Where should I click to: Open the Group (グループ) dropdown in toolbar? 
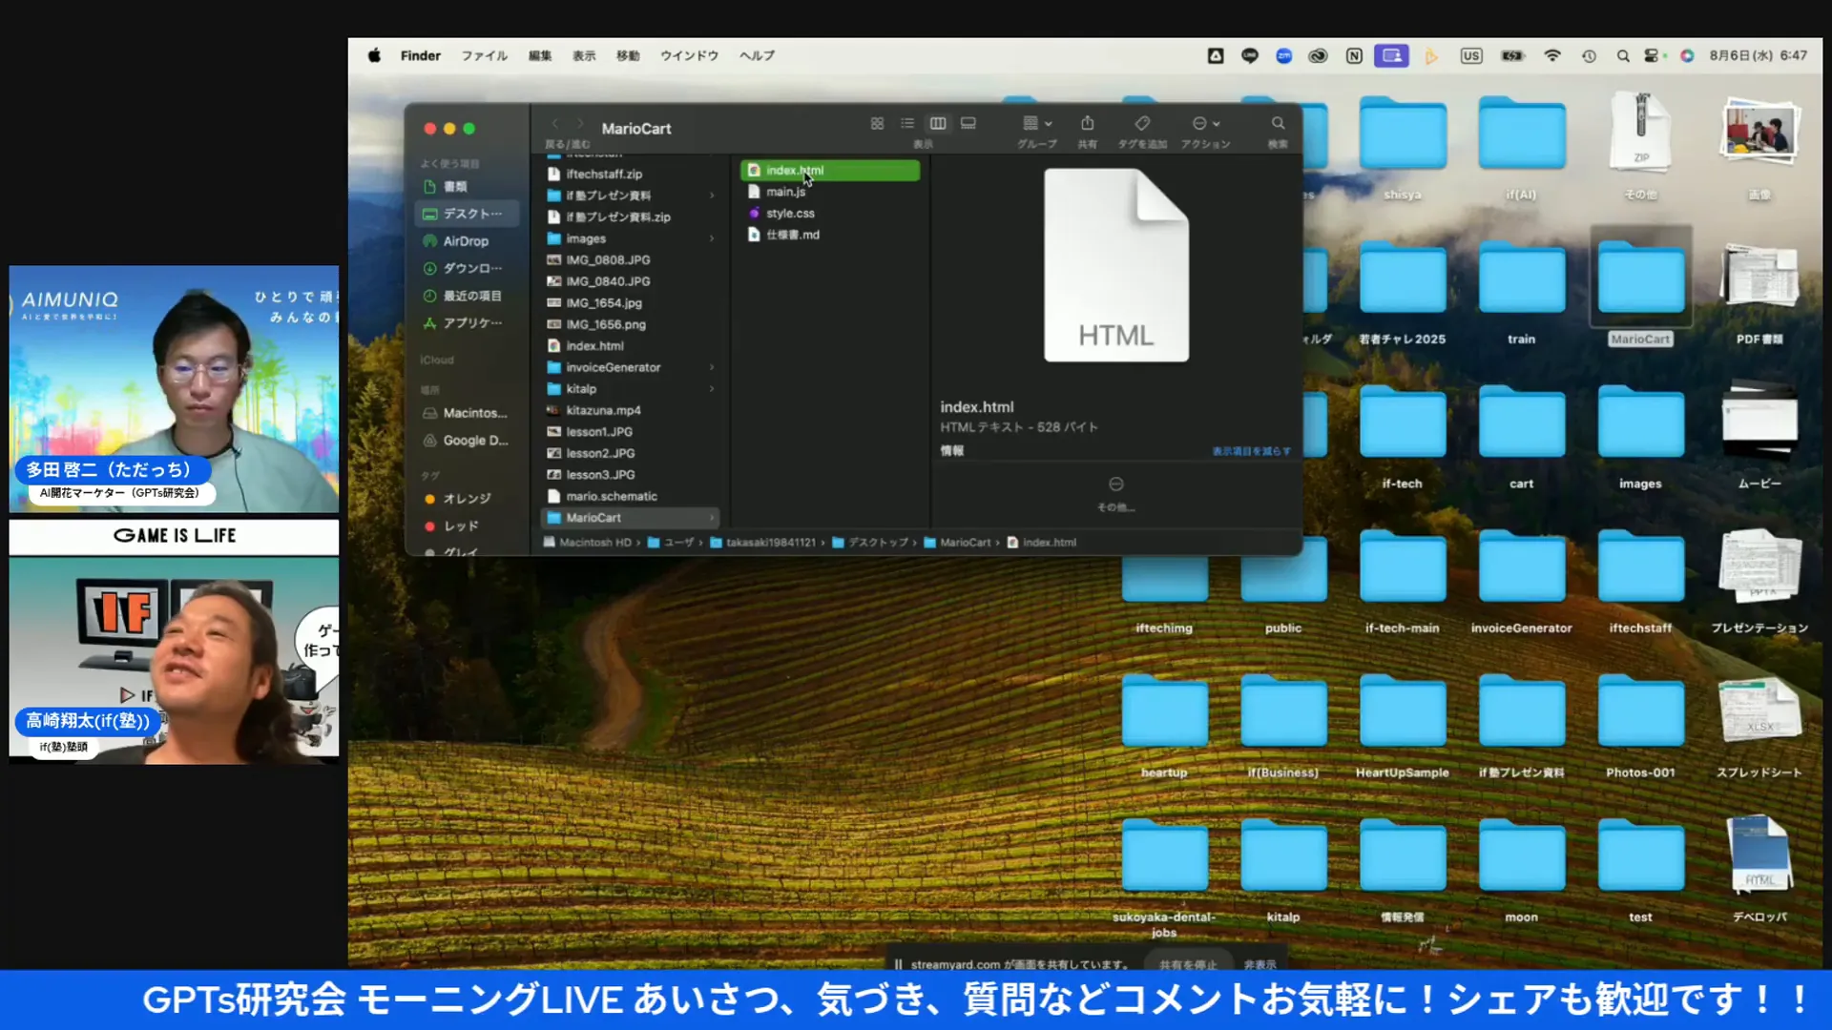[1037, 123]
